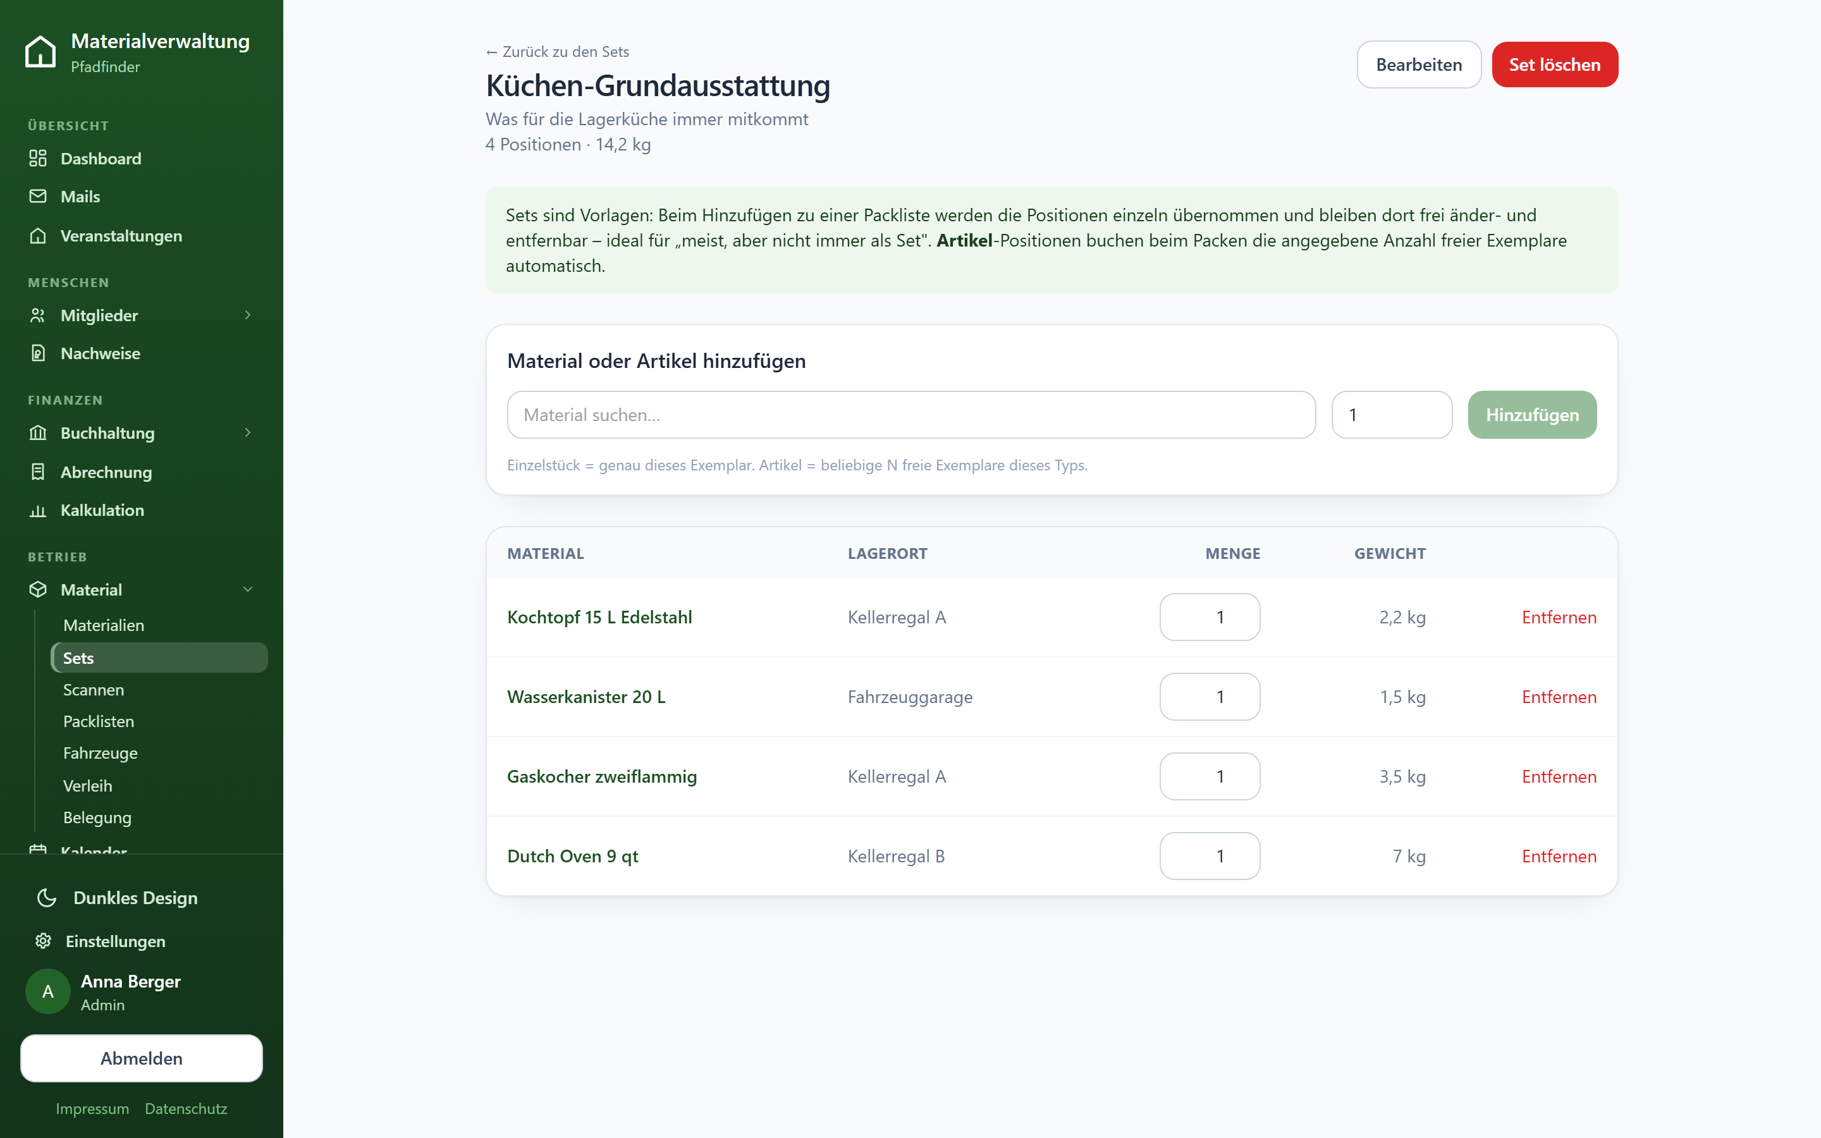
Task: Open the Wasserkanister 20 L item
Action: [586, 697]
